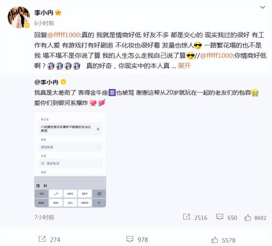Click the 6小时前 timestamp
This screenshot has height=246, width=272.
click(x=44, y=23)
